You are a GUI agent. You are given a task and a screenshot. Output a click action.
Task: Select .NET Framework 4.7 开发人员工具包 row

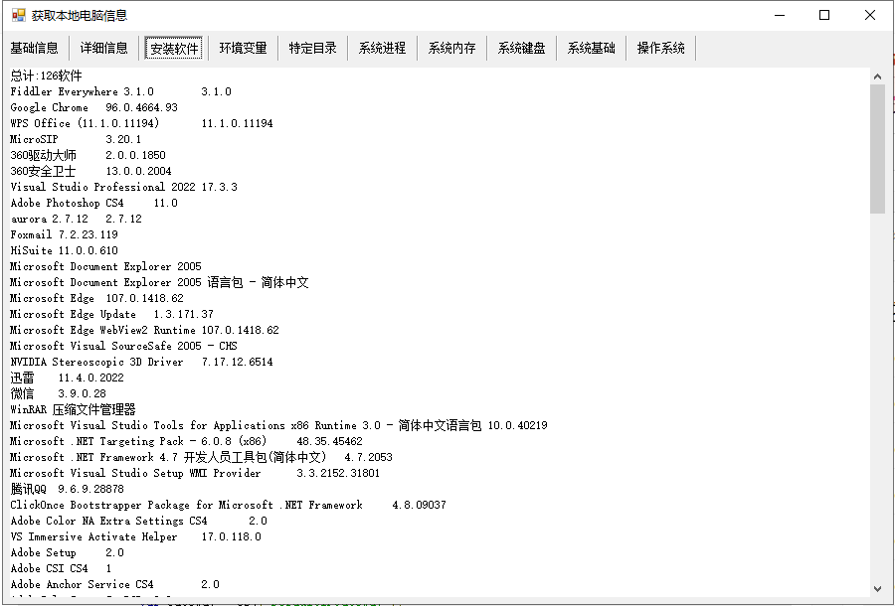[202, 458]
